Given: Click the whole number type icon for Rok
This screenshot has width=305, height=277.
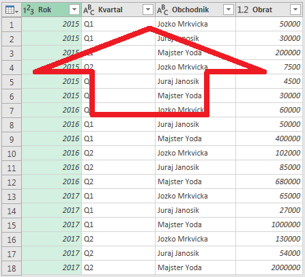Looking at the screenshot, I should point(29,10).
